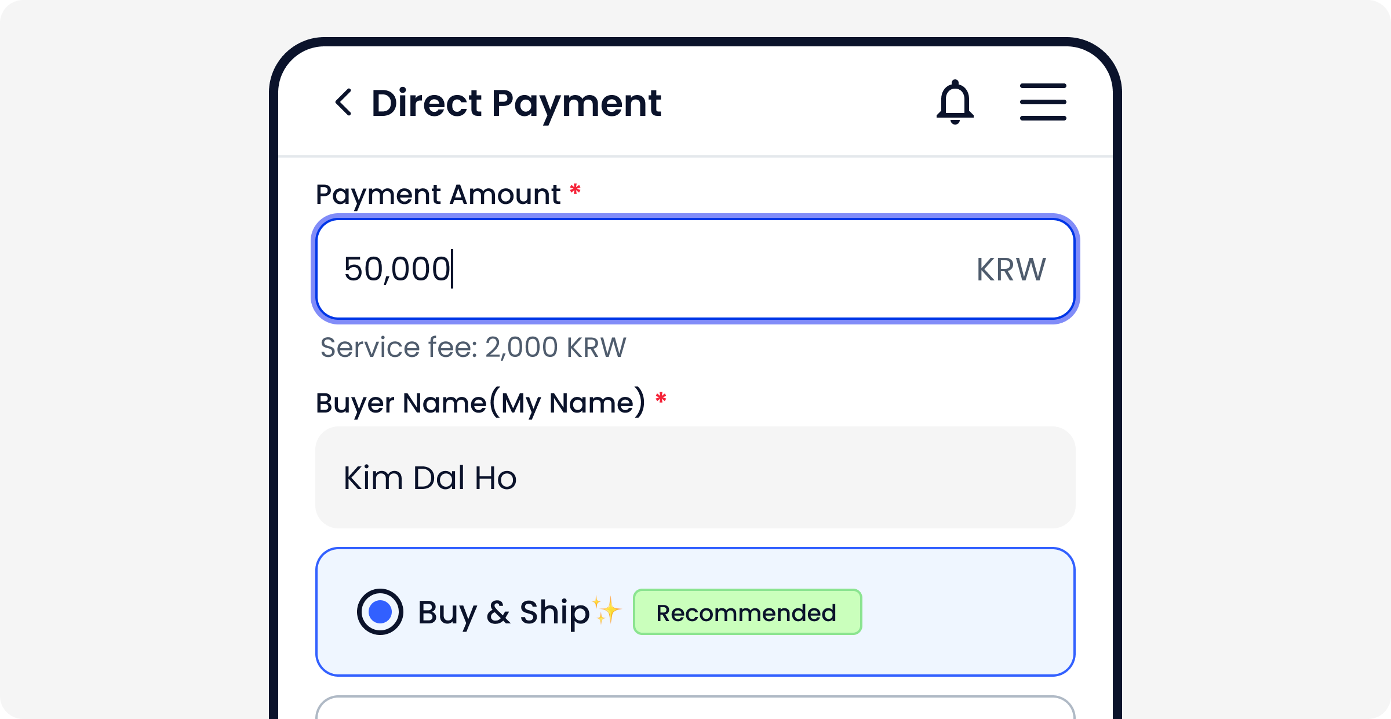
Task: Click the Kim Dal Ho buyer name field
Action: click(429, 478)
